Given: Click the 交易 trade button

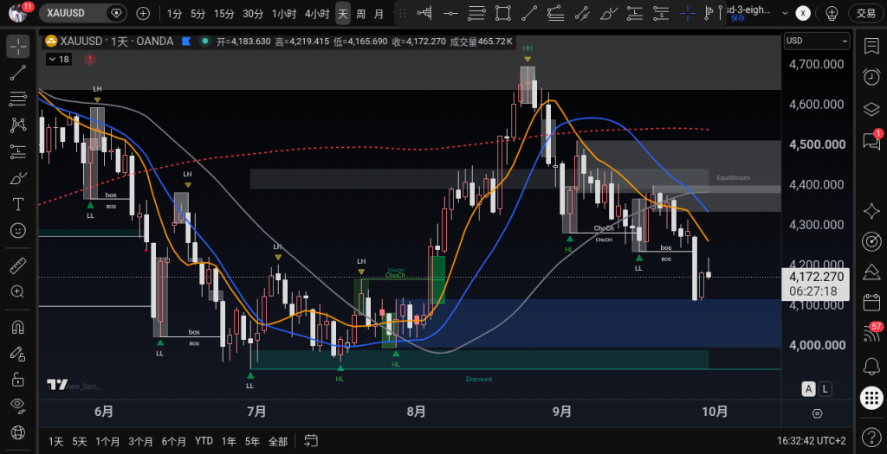Looking at the screenshot, I should pos(866,13).
